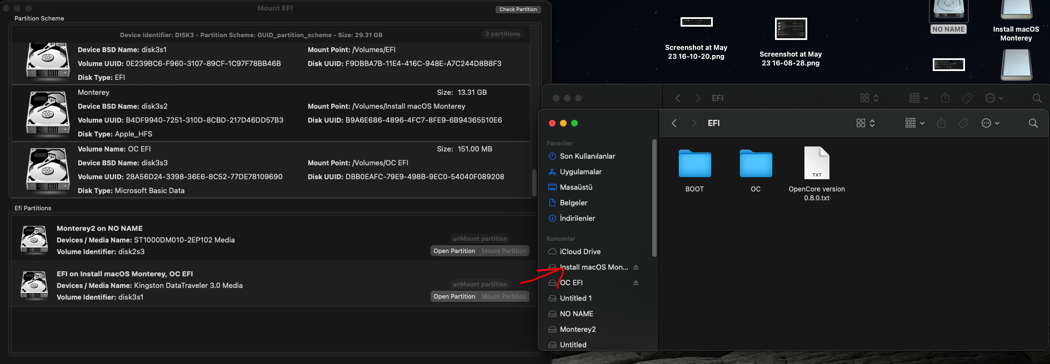The height and width of the screenshot is (364, 1050).
Task: Change view mode in rear Finder window
Action: tap(869, 98)
